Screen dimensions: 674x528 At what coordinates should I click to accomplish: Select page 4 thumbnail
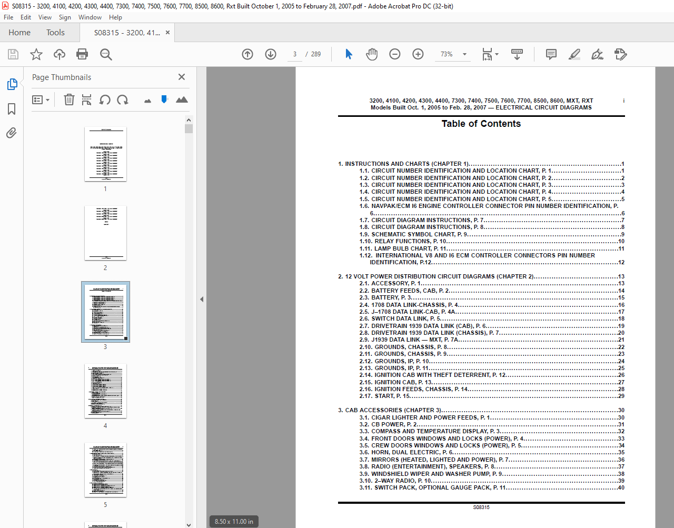tap(105, 391)
